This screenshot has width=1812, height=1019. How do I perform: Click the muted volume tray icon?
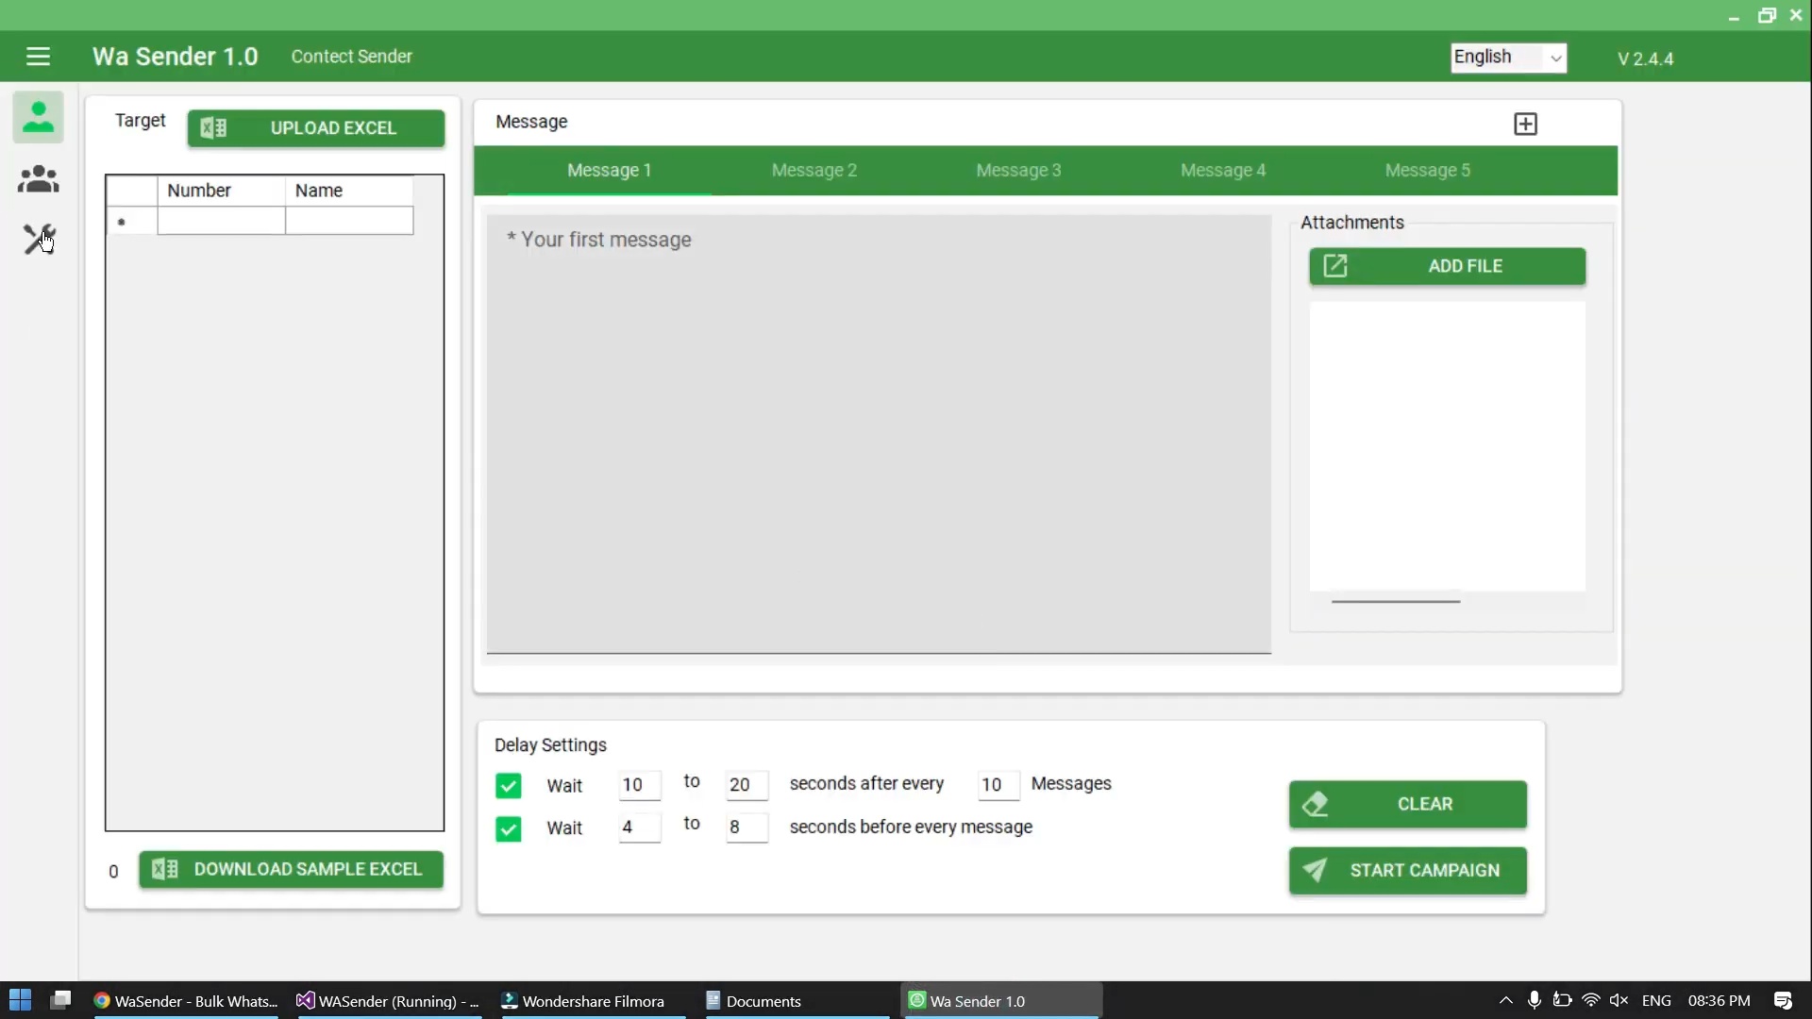(x=1619, y=1000)
